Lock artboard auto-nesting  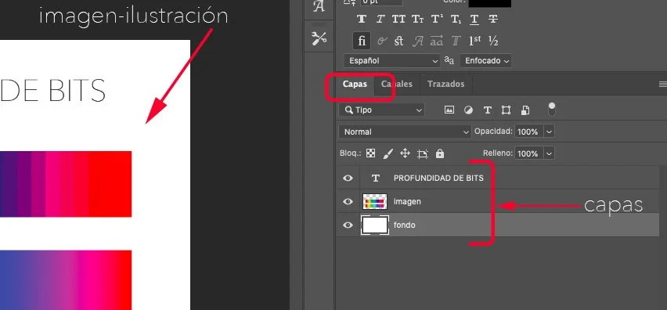(423, 153)
